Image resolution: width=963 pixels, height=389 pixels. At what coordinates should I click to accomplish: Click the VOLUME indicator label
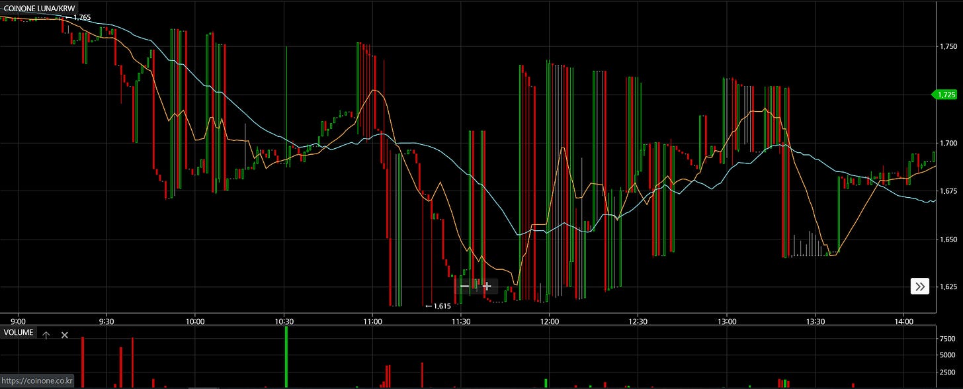19,333
